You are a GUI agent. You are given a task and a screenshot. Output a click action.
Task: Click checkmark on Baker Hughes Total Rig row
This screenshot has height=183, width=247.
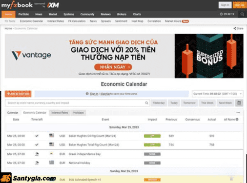click(x=37, y=144)
